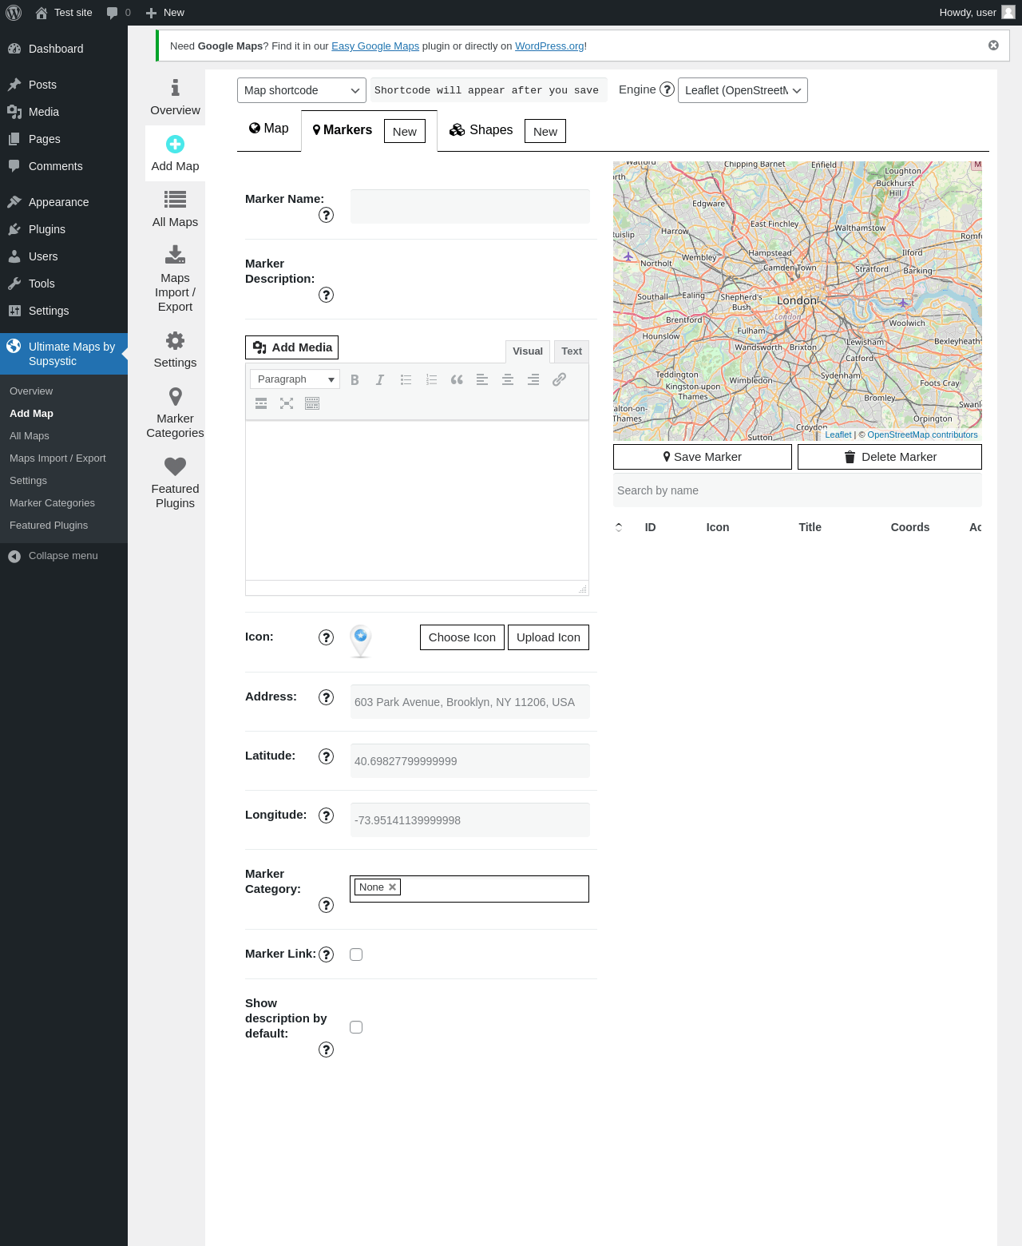Toggle italic formatting in editor
The width and height of the screenshot is (1022, 1246).
pos(380,379)
